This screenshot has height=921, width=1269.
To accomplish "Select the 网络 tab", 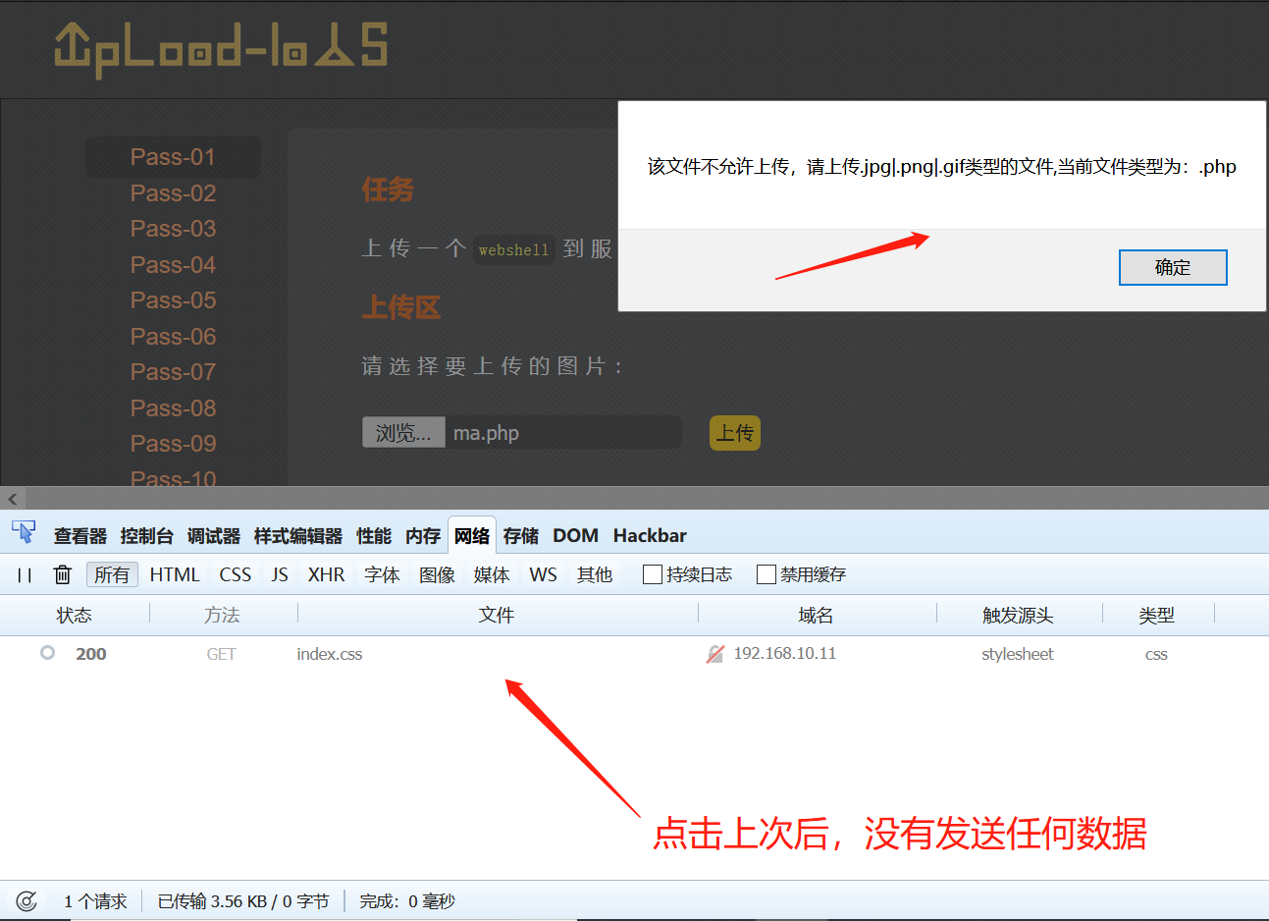I will coord(472,536).
